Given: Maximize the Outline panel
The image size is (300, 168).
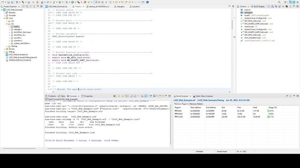Looking at the screenshot, I should [x=298, y=7].
